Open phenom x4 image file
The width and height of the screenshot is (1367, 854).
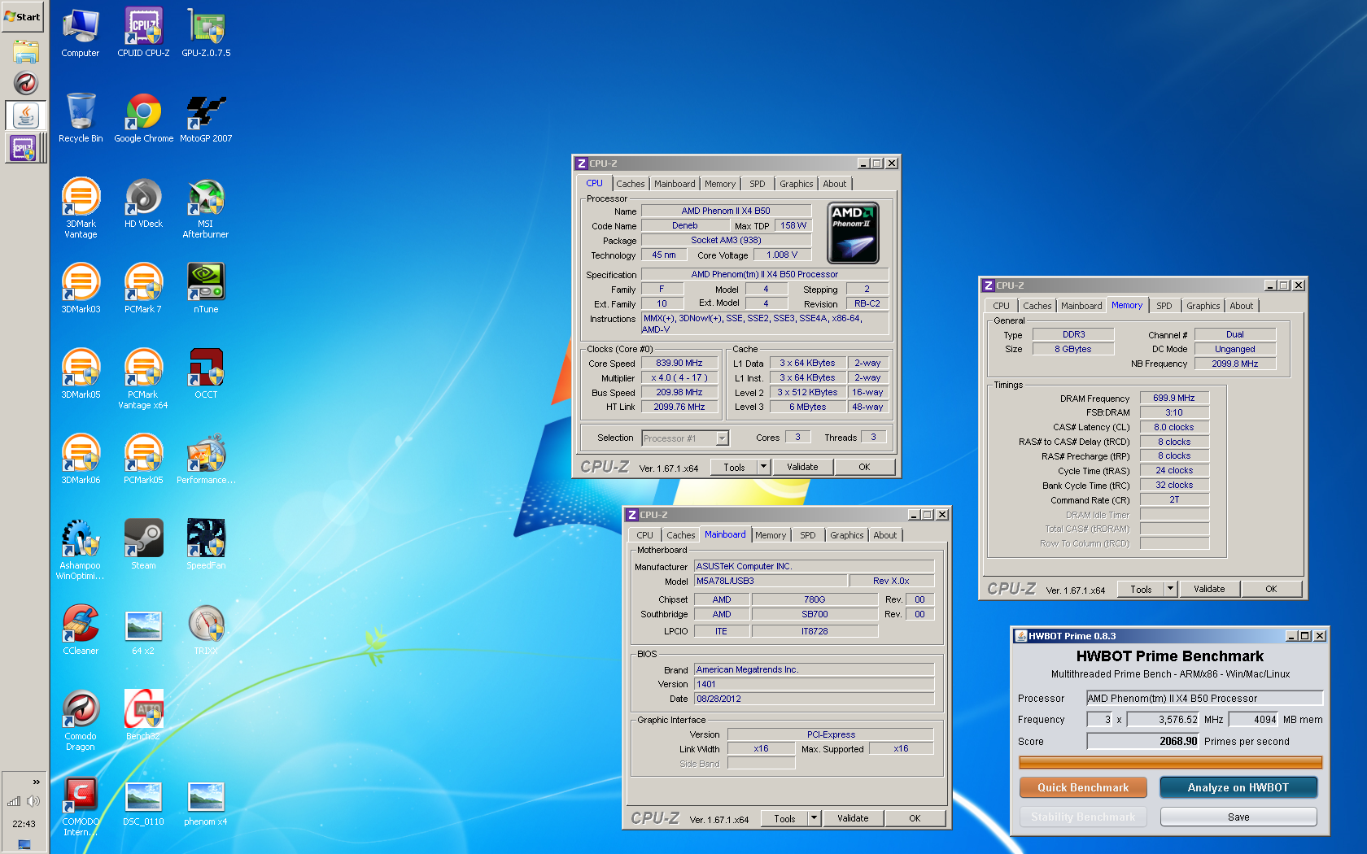pos(206,801)
